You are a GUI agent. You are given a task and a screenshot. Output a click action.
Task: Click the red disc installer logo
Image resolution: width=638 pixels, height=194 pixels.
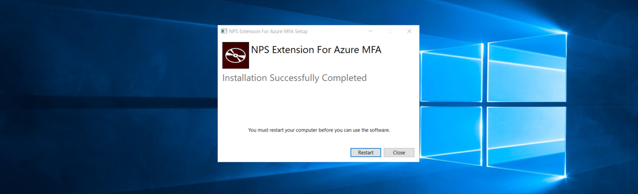click(x=236, y=55)
